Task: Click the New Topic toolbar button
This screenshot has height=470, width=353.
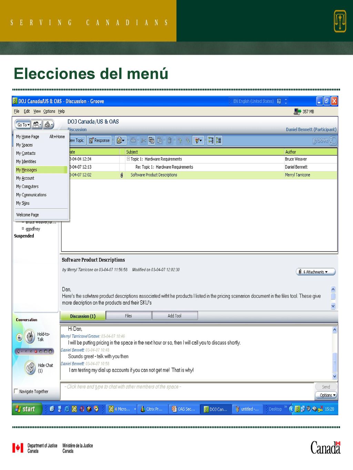Action: pyautogui.click(x=77, y=140)
